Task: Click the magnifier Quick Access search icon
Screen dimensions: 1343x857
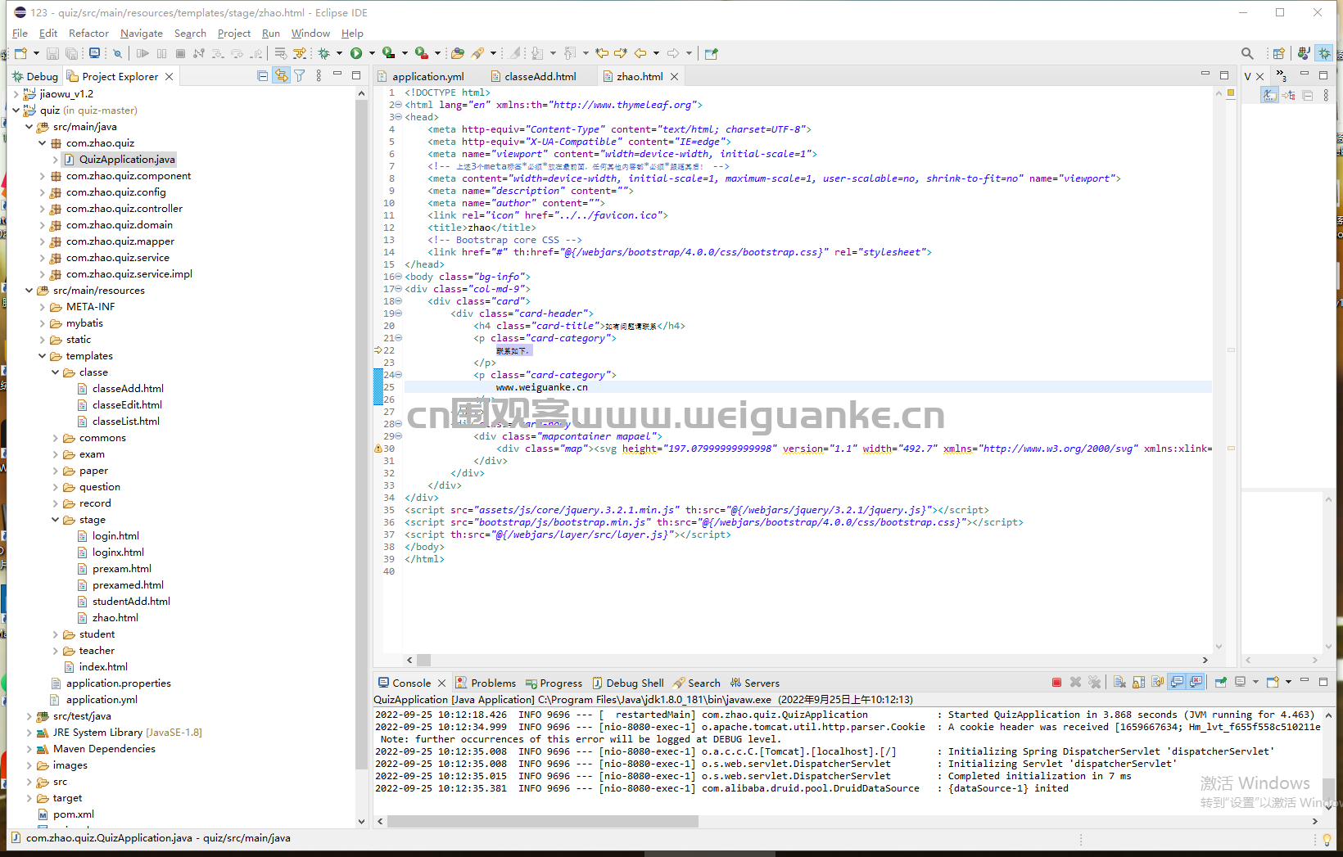Action: [1247, 53]
